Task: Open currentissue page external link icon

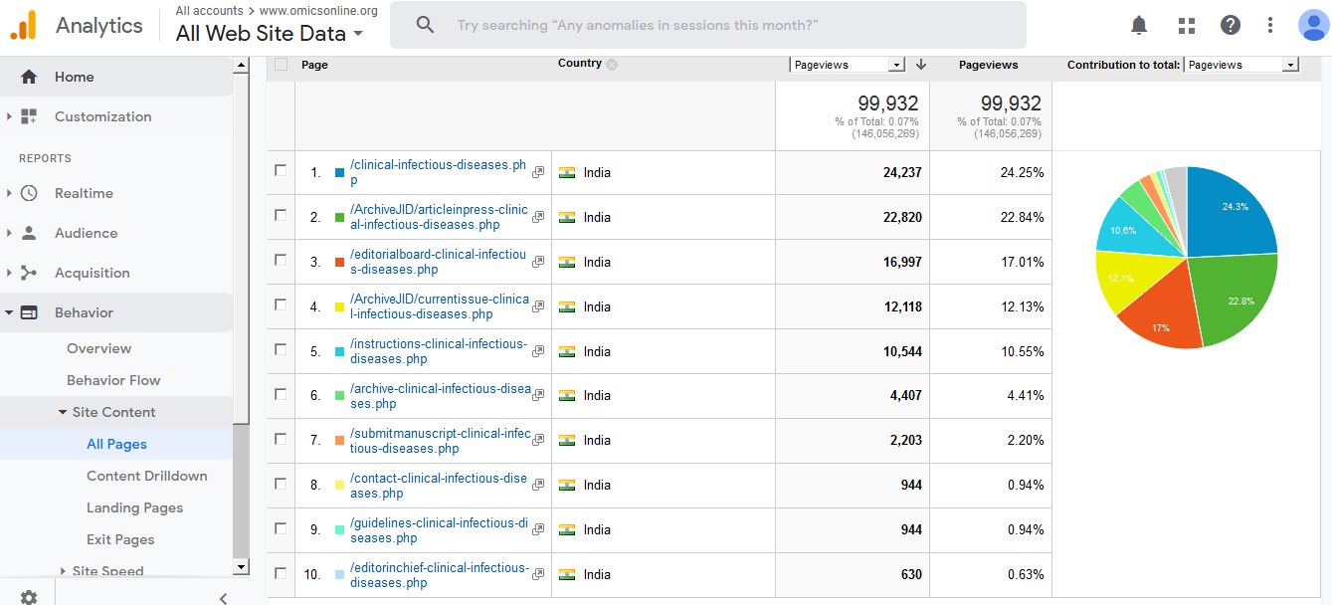Action: [538, 306]
